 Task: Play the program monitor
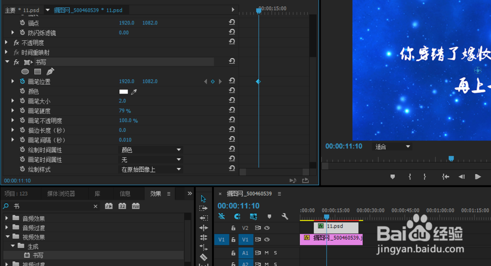point(478,177)
